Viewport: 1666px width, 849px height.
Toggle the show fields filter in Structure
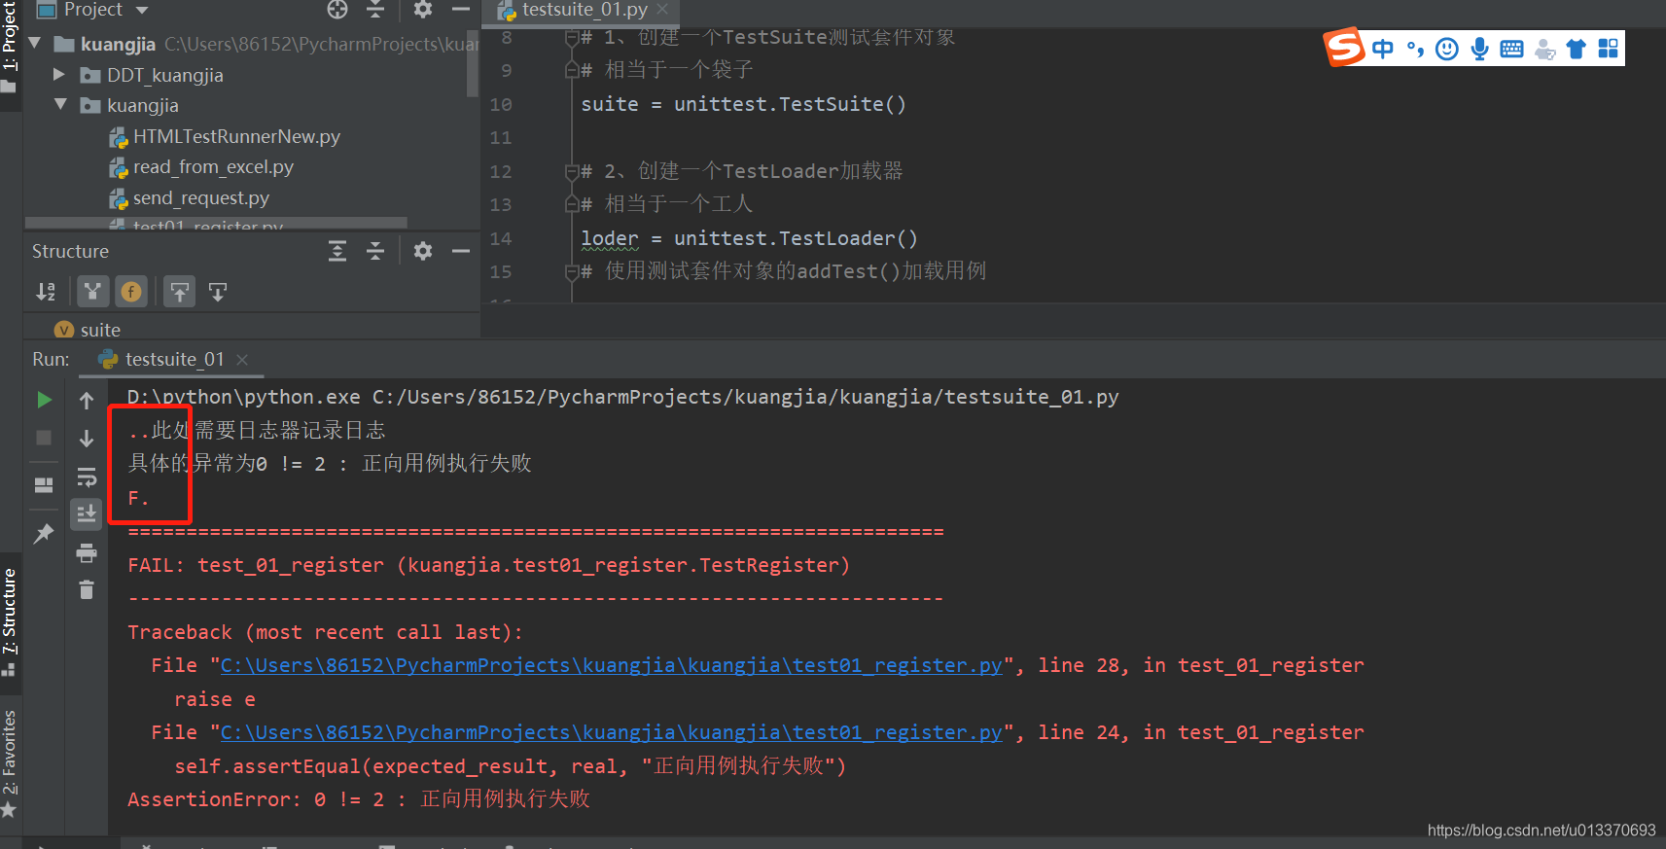click(131, 292)
